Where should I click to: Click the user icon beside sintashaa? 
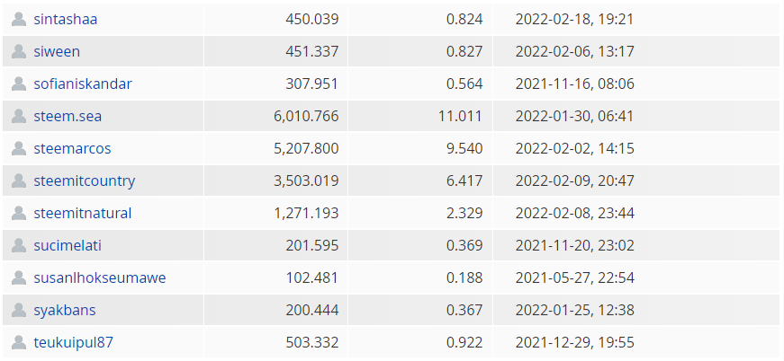coord(19,20)
